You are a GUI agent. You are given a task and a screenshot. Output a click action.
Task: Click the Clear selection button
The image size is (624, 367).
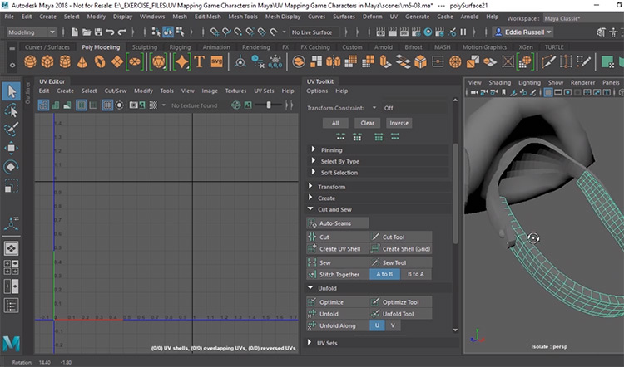point(367,123)
